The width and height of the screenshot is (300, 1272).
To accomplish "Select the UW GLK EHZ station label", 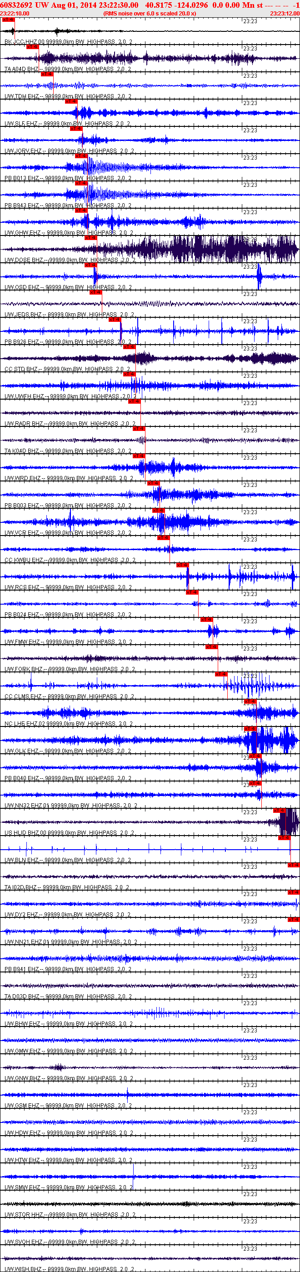I will pyautogui.click(x=68, y=751).
